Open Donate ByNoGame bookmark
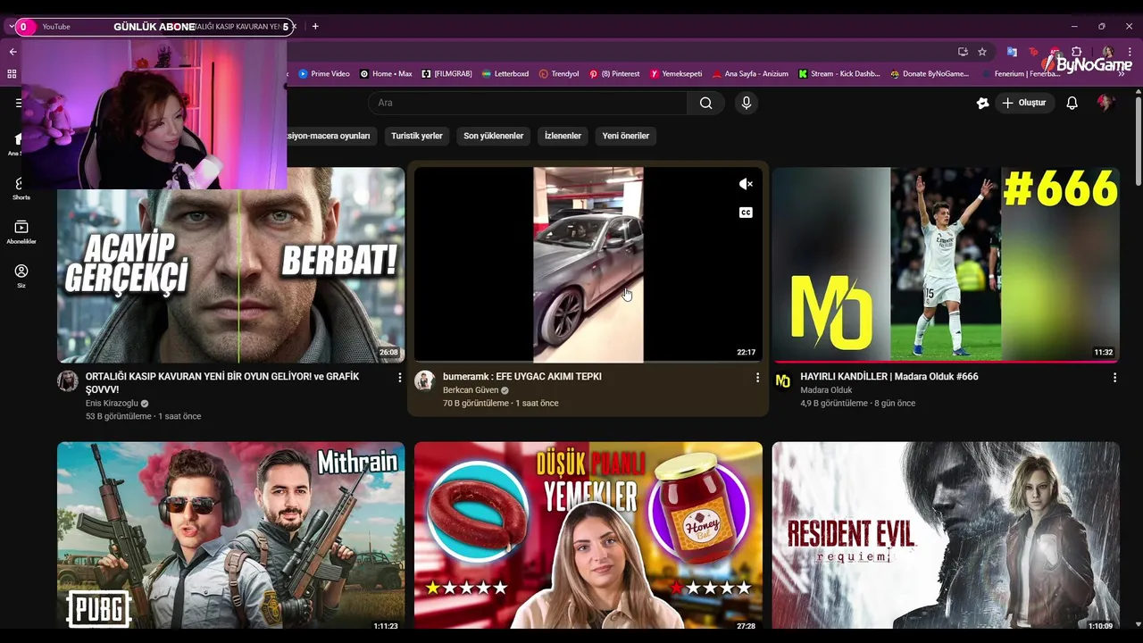The height and width of the screenshot is (643, 1143). (930, 74)
